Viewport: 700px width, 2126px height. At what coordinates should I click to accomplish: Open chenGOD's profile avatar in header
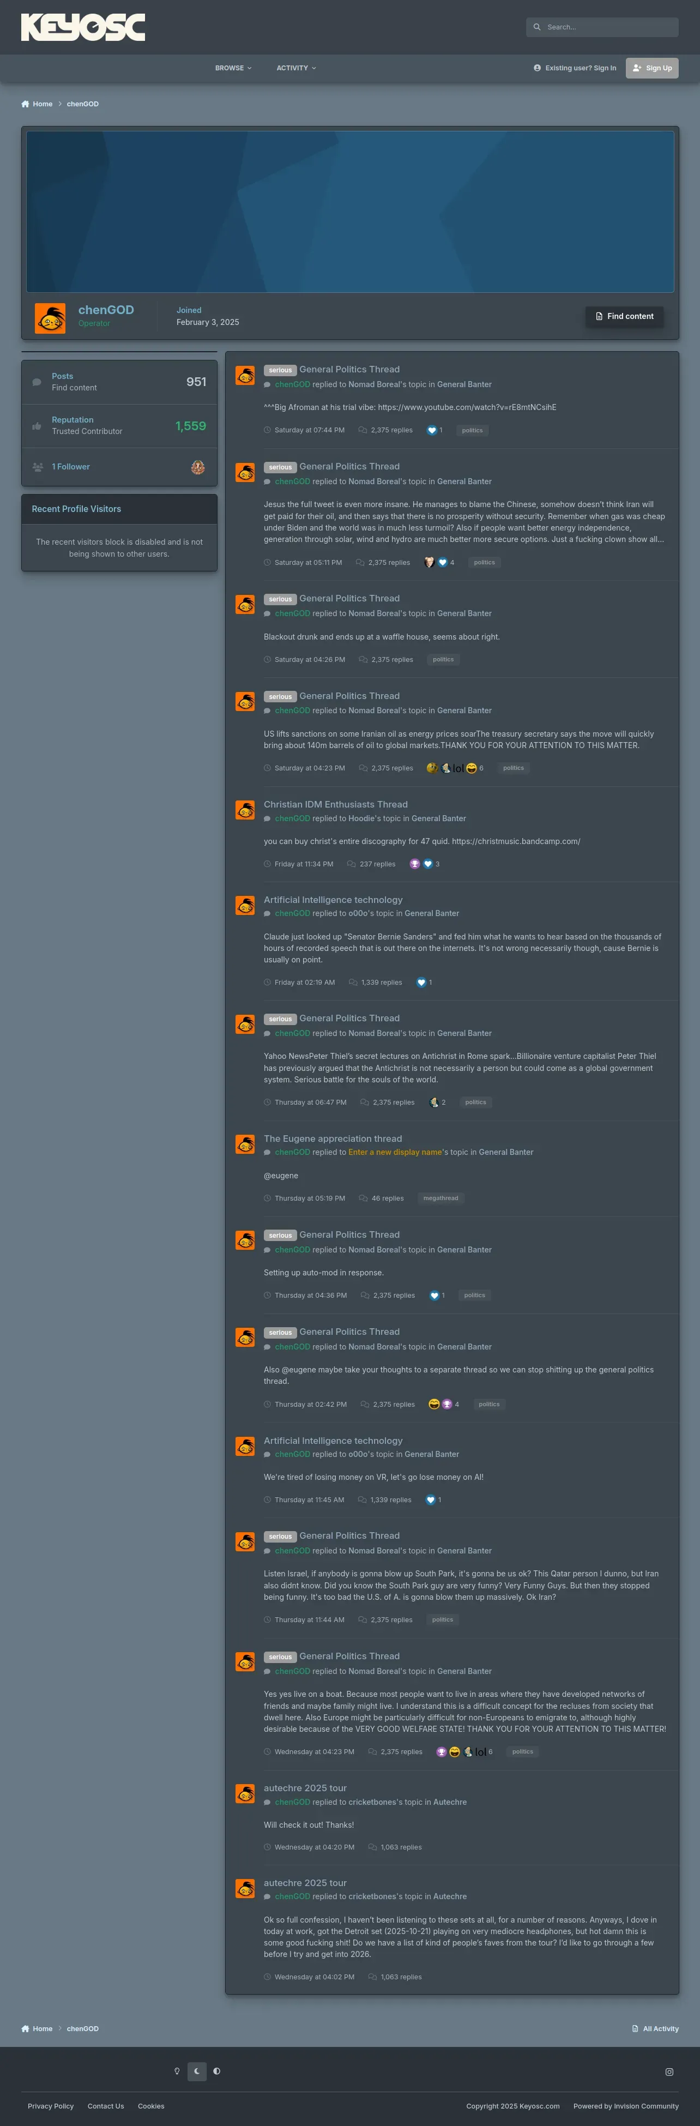coord(50,318)
